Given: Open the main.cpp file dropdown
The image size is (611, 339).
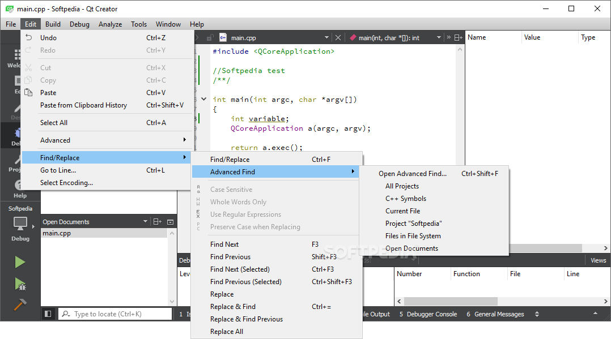Looking at the screenshot, I should tap(326, 37).
